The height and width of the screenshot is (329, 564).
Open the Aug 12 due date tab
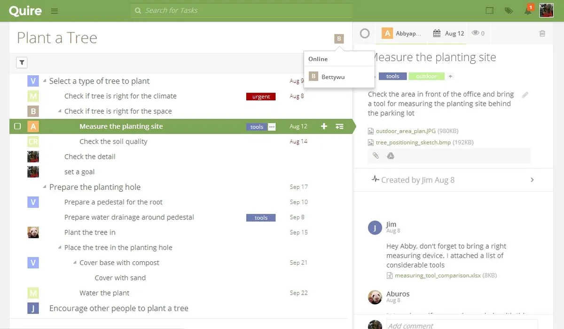click(448, 33)
